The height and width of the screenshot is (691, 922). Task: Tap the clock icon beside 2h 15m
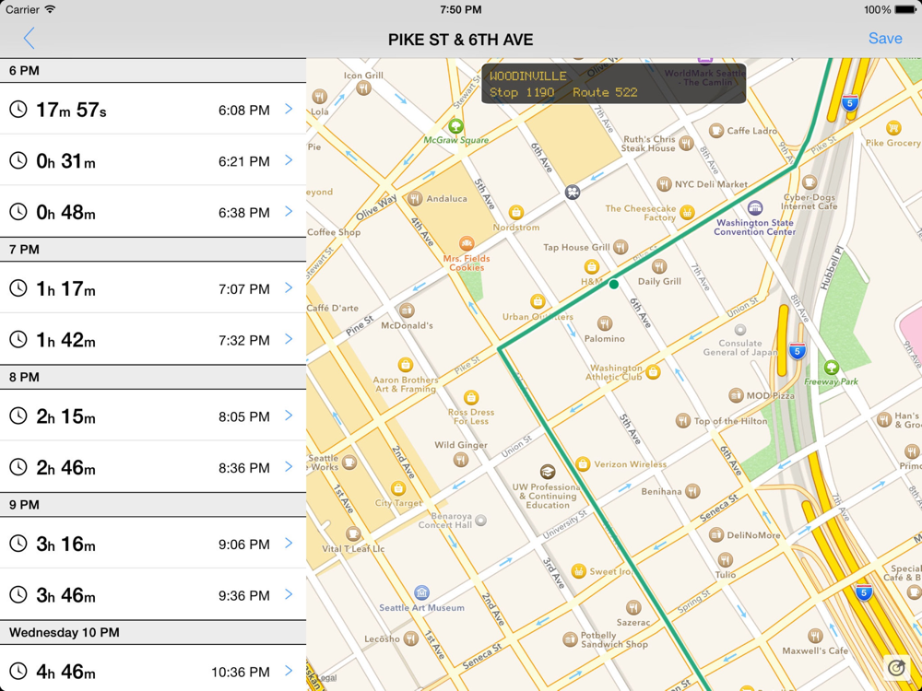[x=18, y=416]
